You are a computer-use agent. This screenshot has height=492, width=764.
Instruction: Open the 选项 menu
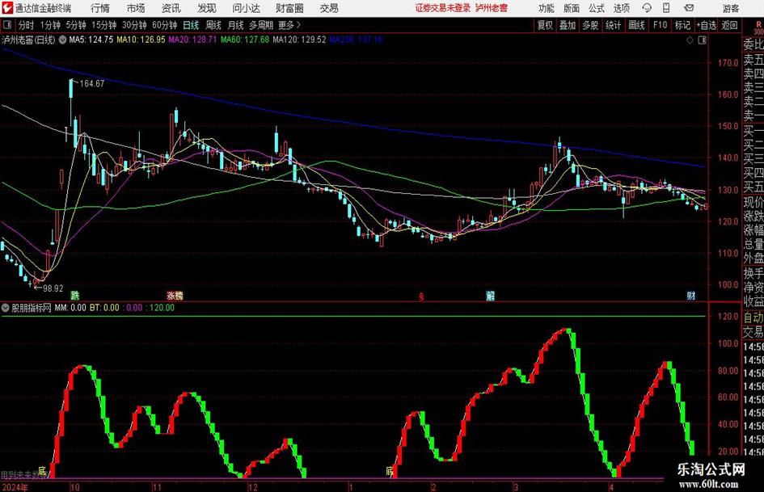621,8
